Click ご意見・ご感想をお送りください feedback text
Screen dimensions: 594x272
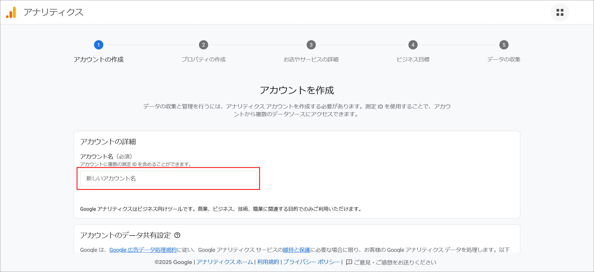coord(395,262)
